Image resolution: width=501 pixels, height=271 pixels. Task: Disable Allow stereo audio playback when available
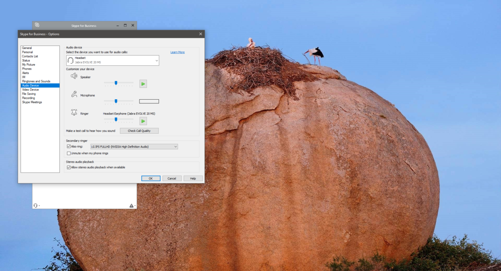pos(68,167)
